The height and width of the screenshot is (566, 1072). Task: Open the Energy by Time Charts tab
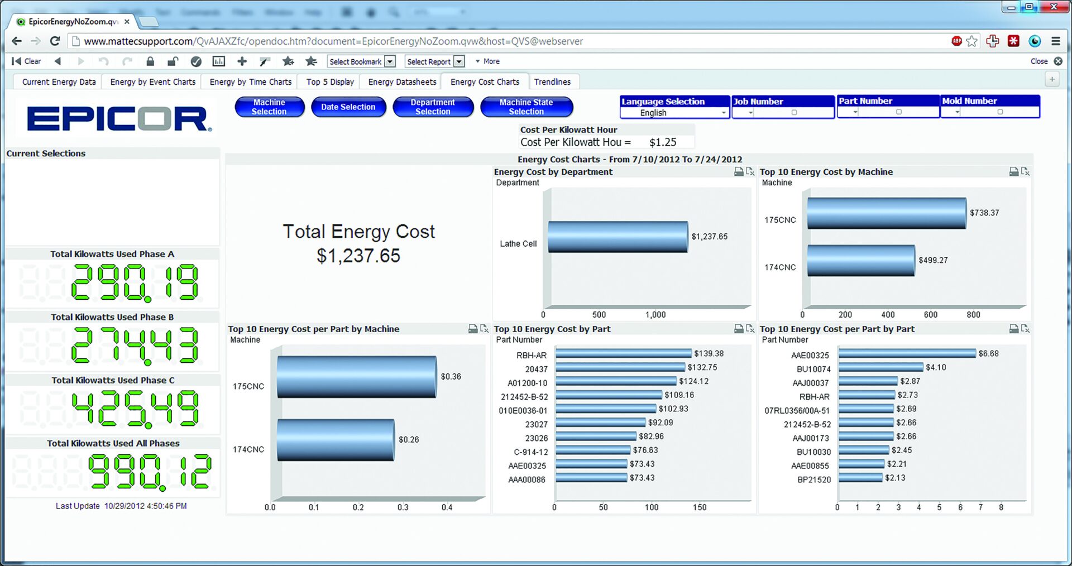(x=251, y=82)
